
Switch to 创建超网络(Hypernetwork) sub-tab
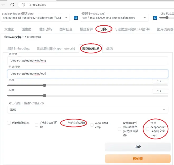coord(56,48)
